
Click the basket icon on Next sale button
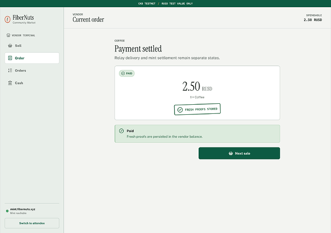(231, 153)
